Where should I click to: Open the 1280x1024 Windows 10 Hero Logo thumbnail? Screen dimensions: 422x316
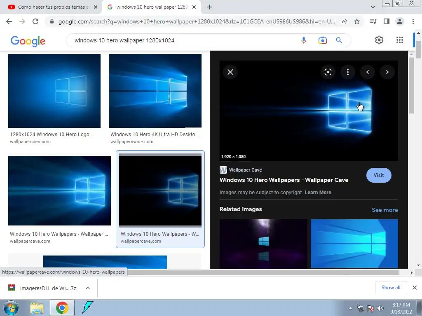coord(54,91)
